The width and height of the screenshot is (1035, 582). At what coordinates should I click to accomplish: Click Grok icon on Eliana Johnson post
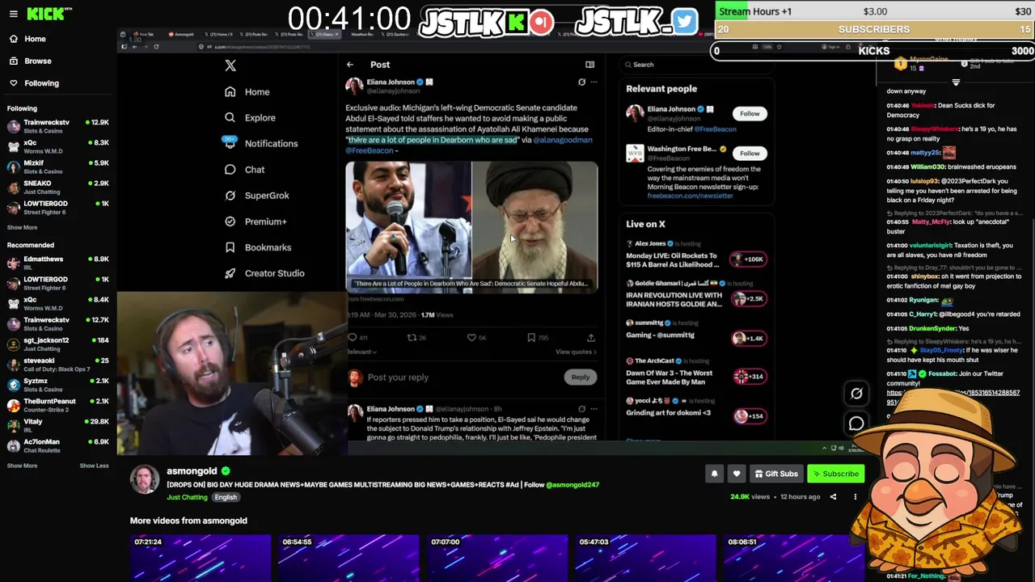[x=581, y=82]
